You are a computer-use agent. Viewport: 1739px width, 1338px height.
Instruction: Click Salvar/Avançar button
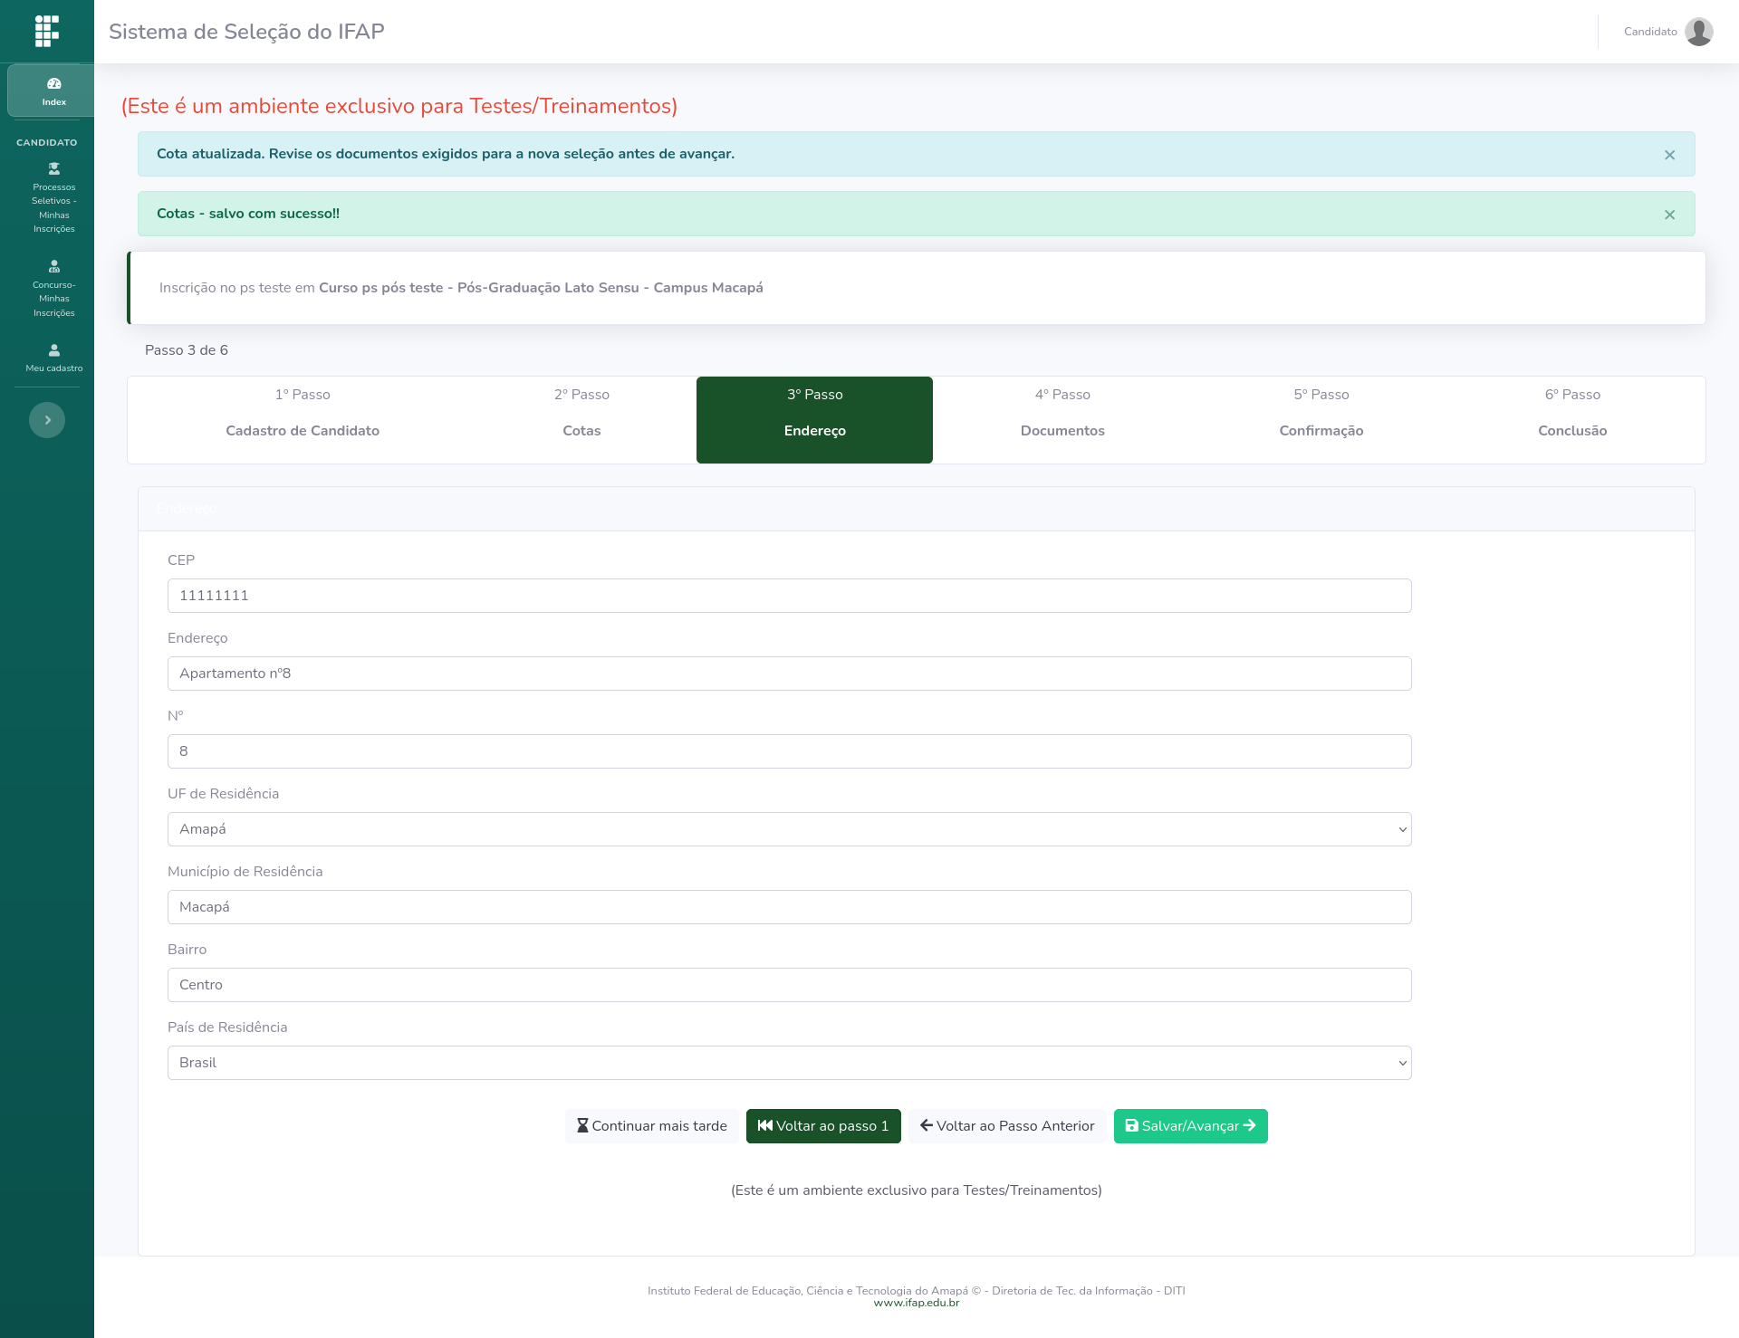[x=1190, y=1126]
